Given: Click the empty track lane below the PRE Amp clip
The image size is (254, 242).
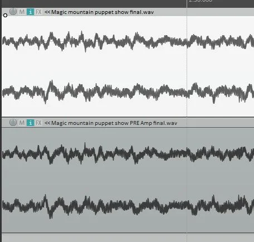Looking at the screenshot, I should (x=128, y=238).
